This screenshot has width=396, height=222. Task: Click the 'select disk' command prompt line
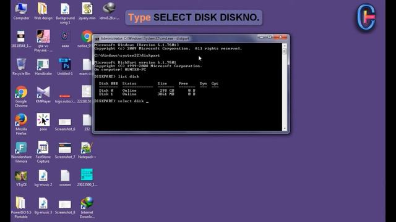121,101
